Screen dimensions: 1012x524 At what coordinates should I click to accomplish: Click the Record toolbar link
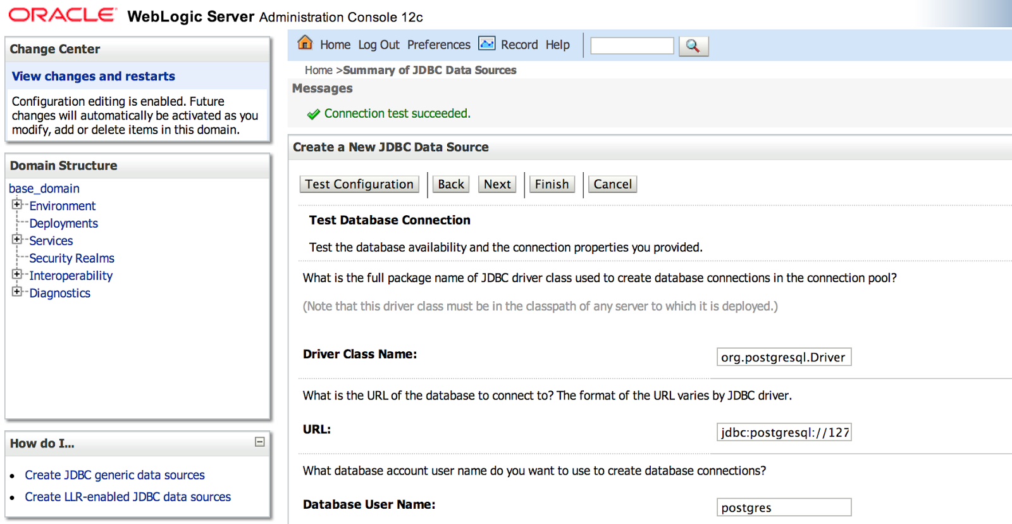(519, 45)
